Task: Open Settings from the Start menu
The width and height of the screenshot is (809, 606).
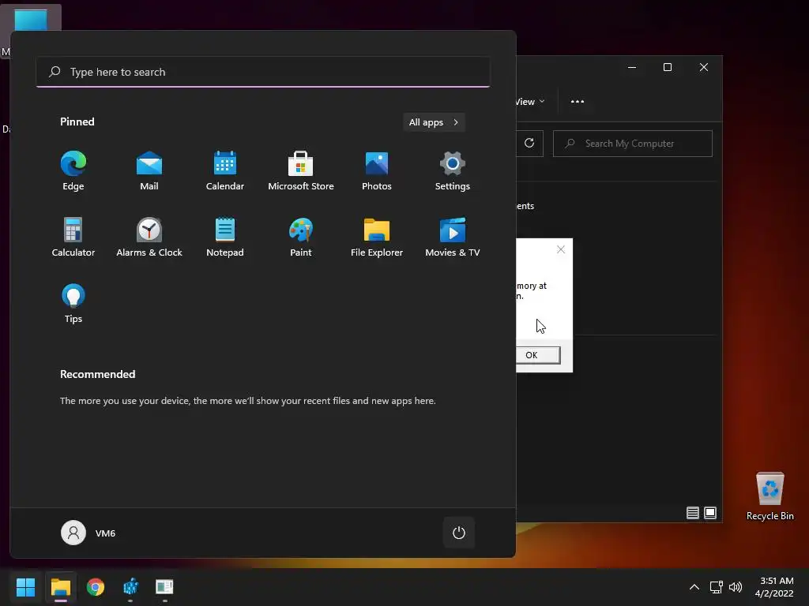Action: pos(453,171)
